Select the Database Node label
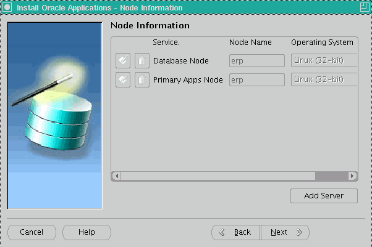The width and height of the screenshot is (372, 247). point(181,61)
